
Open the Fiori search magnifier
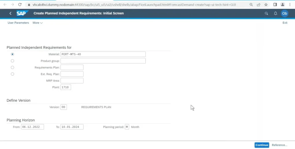[x=266, y=13]
